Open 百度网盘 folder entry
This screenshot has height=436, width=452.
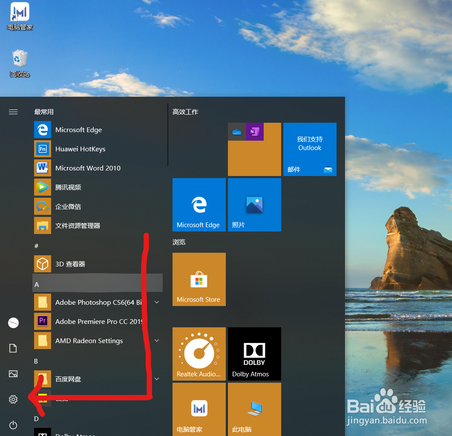click(98, 379)
